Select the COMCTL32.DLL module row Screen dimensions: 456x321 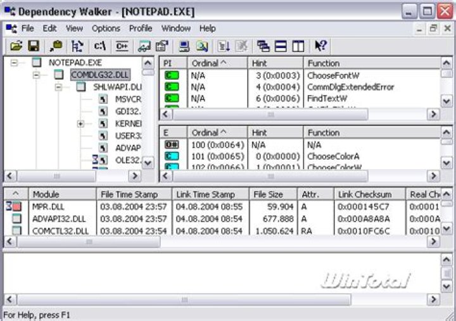tap(222, 231)
